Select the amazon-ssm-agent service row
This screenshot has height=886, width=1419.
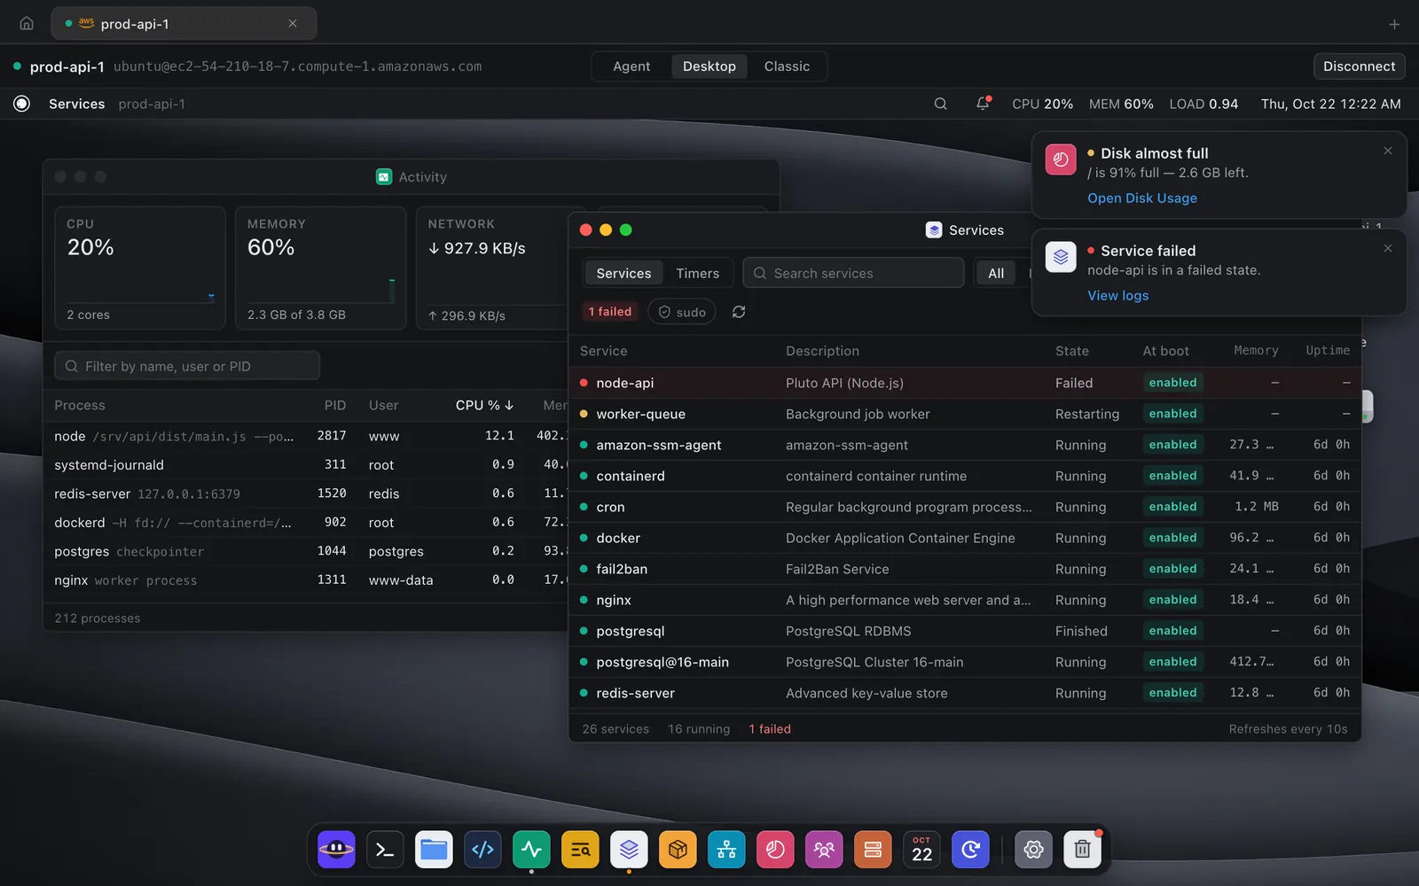(965, 445)
